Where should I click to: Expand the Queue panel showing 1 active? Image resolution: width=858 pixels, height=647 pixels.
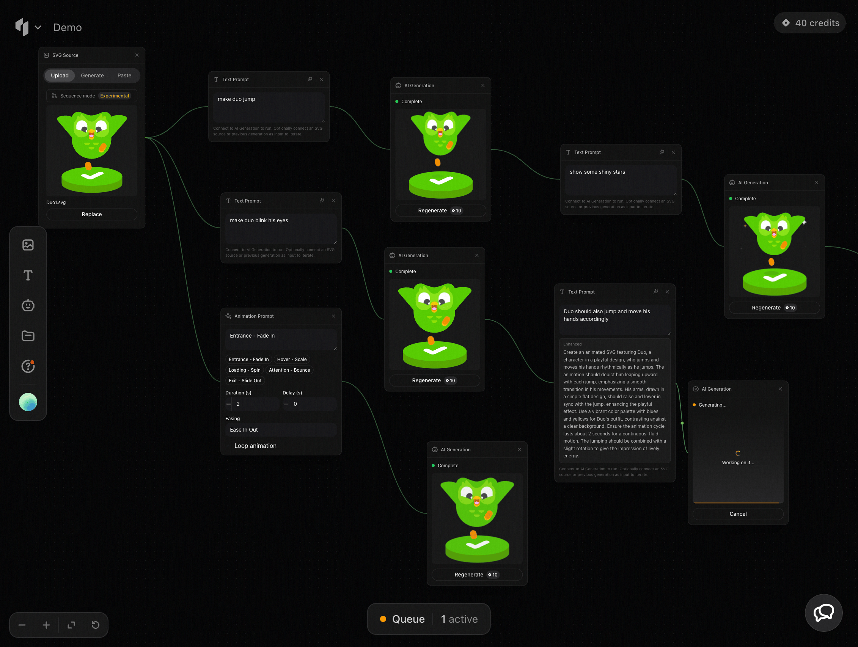coord(429,619)
